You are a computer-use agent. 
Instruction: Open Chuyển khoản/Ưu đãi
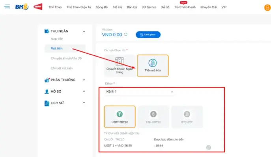(66, 58)
